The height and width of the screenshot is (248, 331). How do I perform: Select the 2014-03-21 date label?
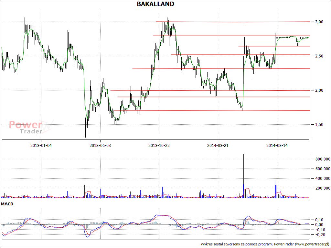coord(218,146)
